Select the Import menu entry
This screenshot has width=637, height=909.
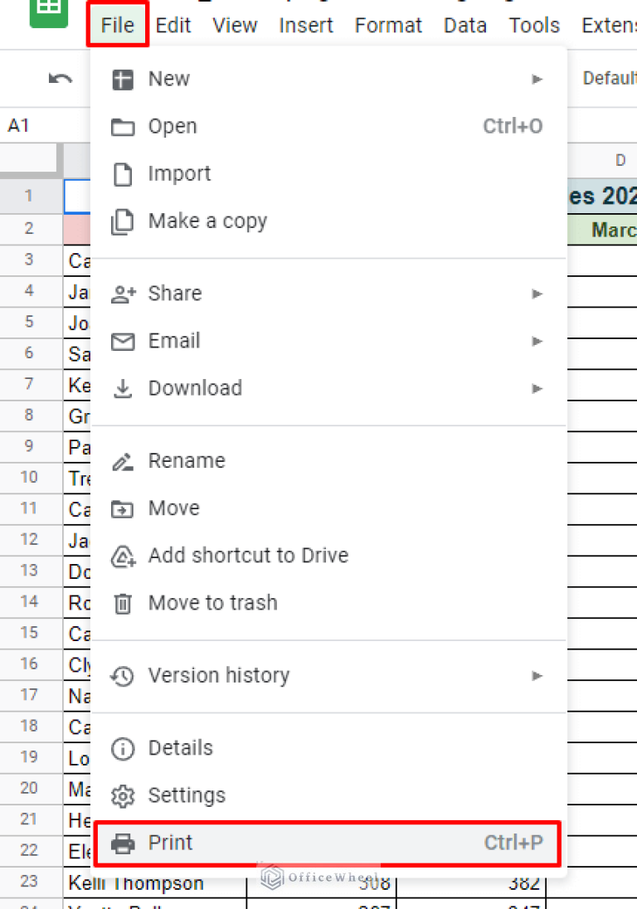[x=179, y=174]
